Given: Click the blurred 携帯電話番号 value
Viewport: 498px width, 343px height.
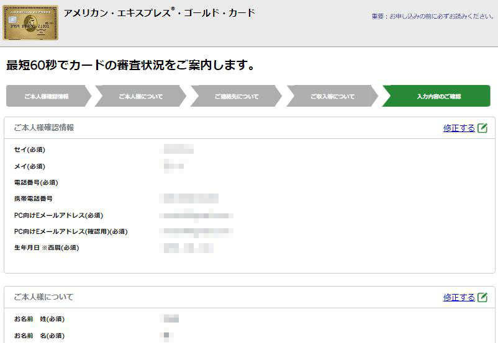Looking at the screenshot, I should (x=189, y=198).
